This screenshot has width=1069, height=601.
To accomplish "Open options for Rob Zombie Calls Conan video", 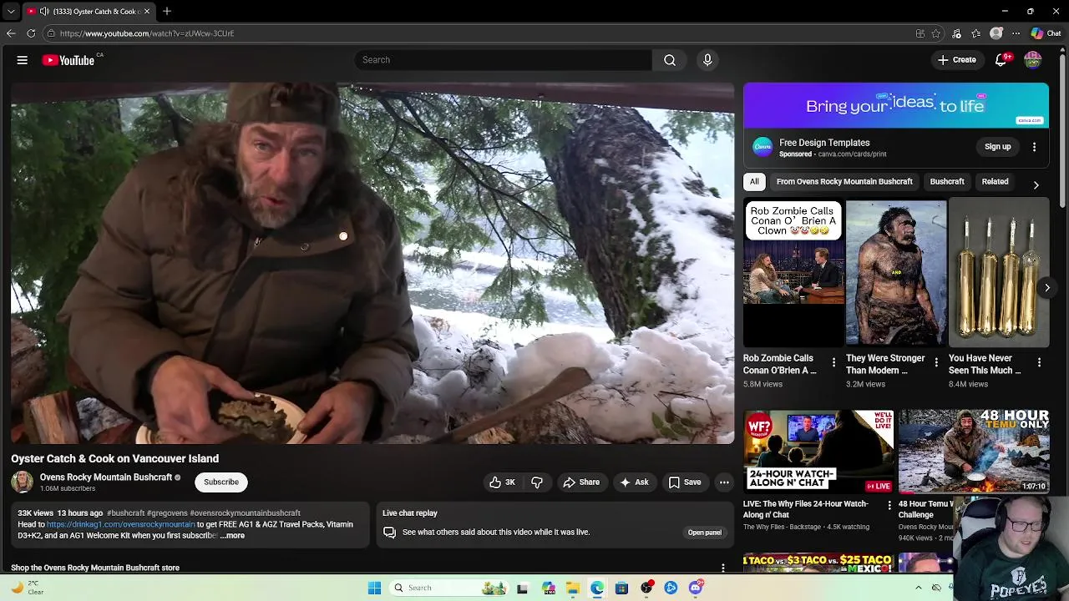I will pyautogui.click(x=833, y=362).
